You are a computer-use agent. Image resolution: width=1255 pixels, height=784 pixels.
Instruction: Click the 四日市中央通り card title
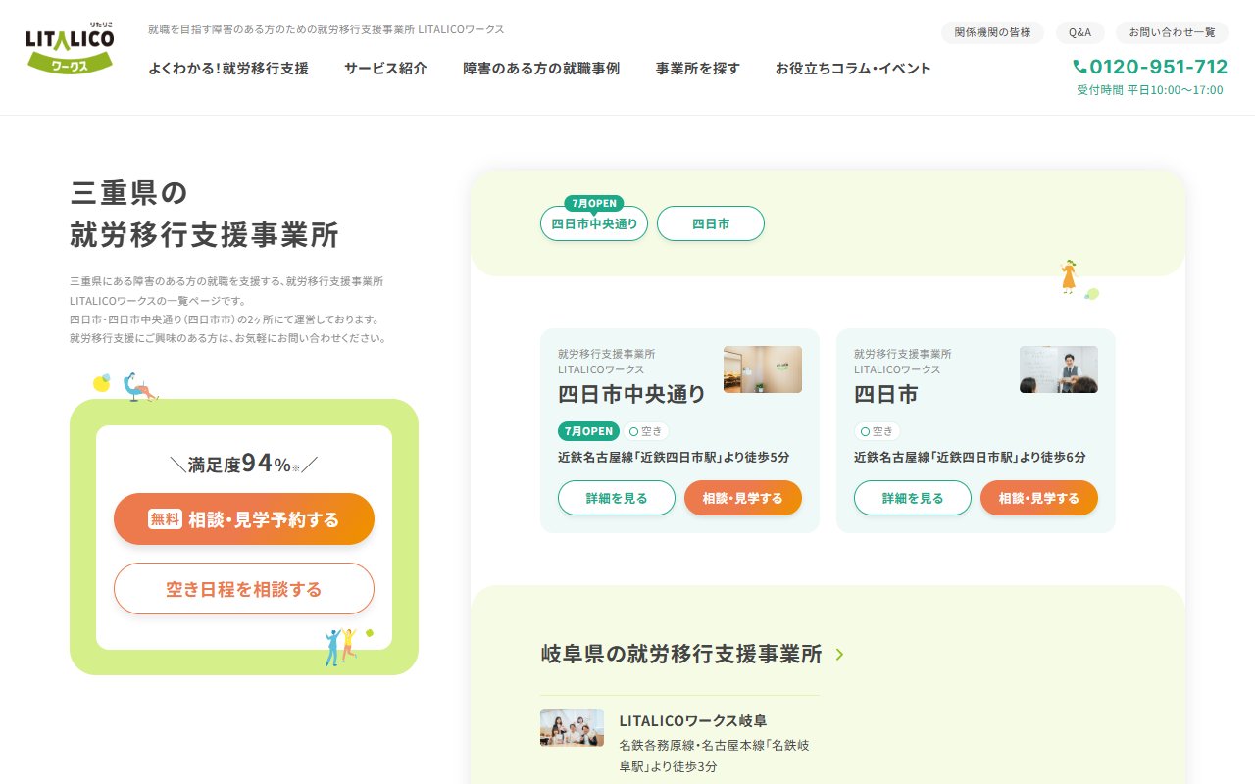tap(631, 394)
